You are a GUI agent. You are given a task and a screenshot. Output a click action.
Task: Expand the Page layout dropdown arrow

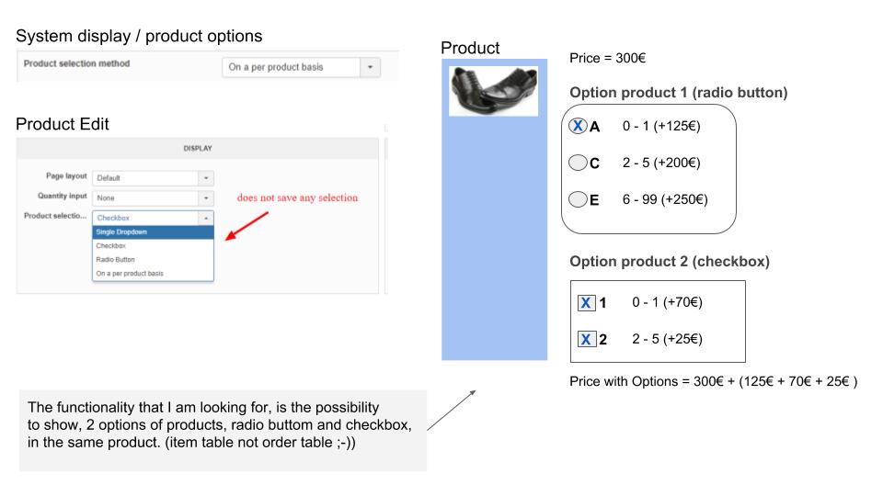206,178
